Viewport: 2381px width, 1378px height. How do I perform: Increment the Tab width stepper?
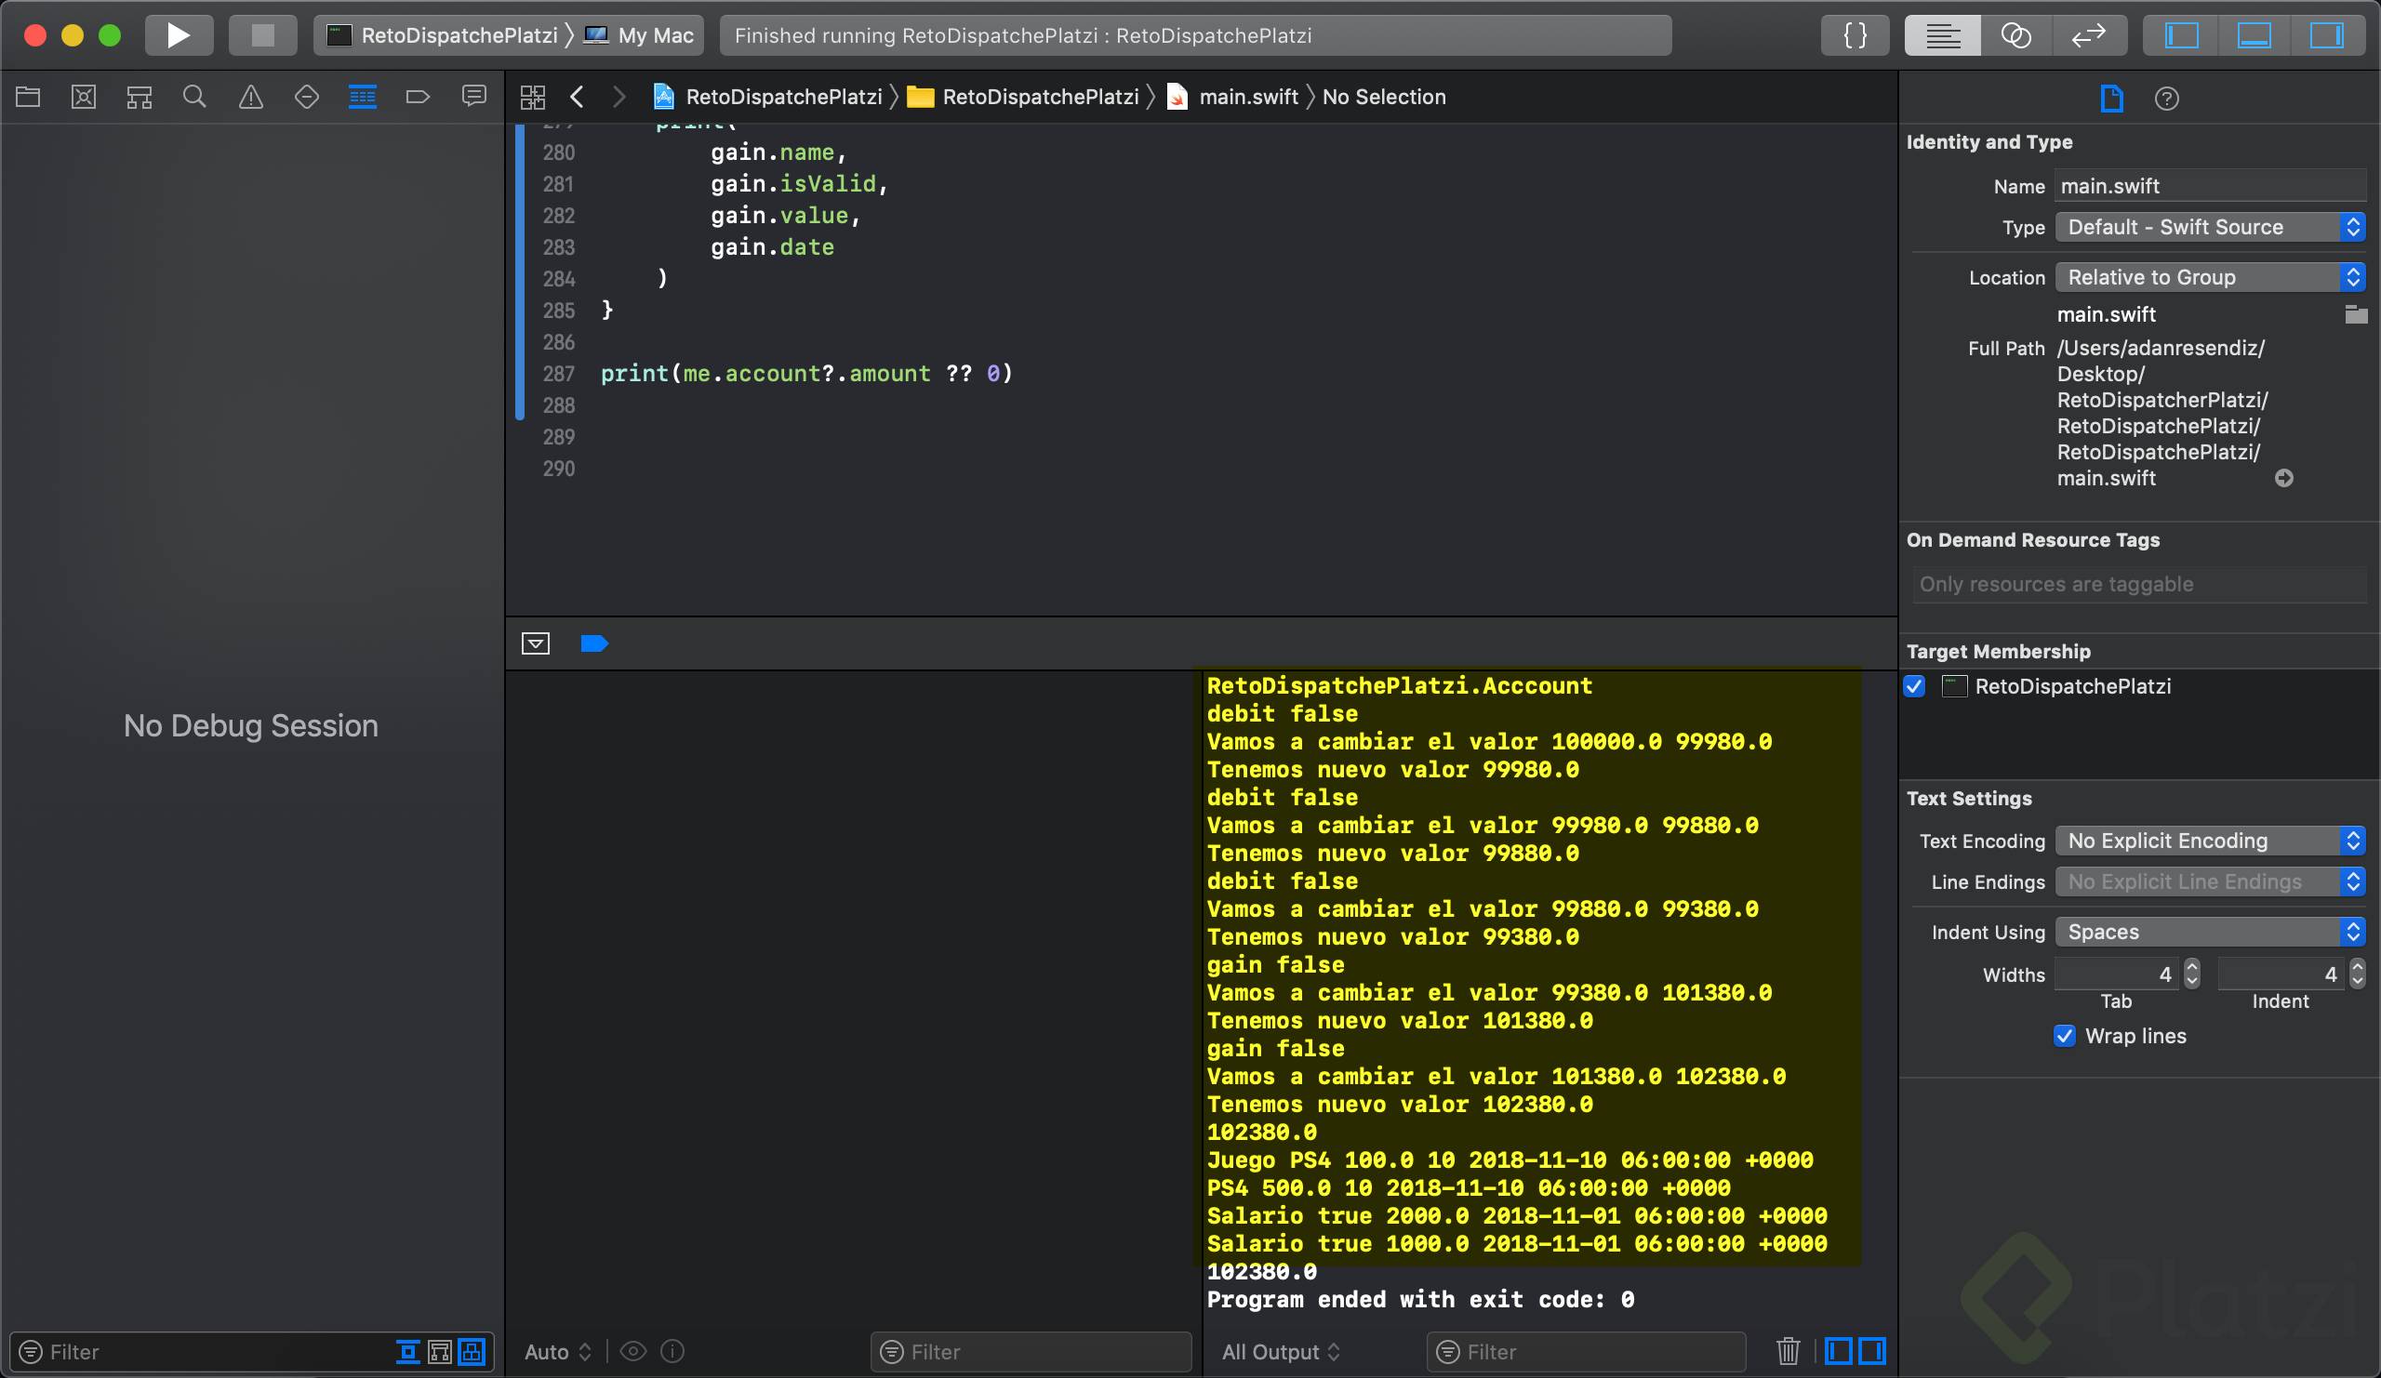click(2192, 966)
